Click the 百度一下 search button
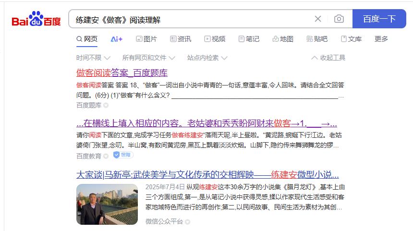This screenshot has width=413, height=231. (379, 19)
